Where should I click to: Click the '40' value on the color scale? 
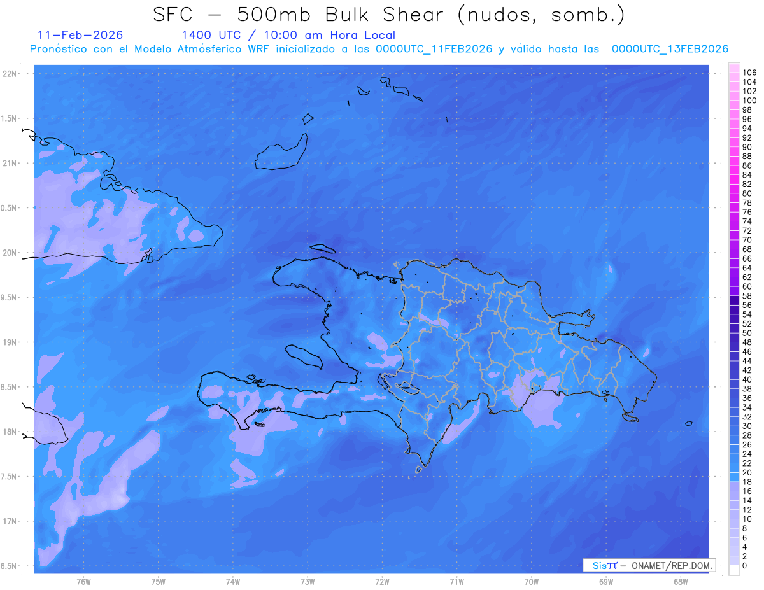pos(747,379)
